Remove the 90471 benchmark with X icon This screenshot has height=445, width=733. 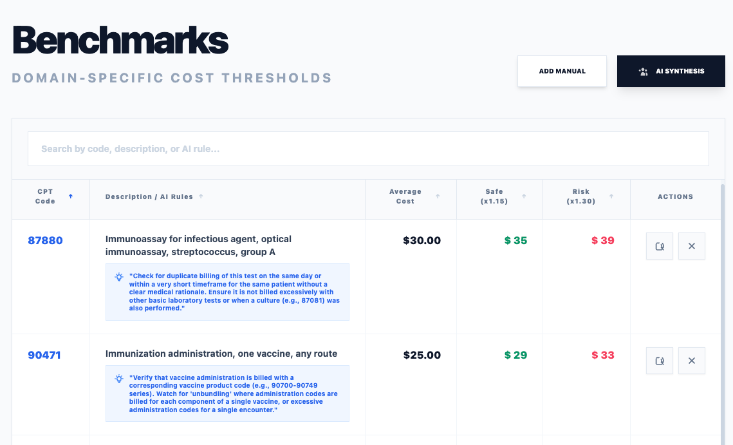coord(692,361)
